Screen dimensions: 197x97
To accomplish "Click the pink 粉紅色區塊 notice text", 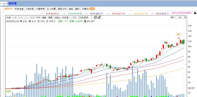I will [x=183, y=13].
